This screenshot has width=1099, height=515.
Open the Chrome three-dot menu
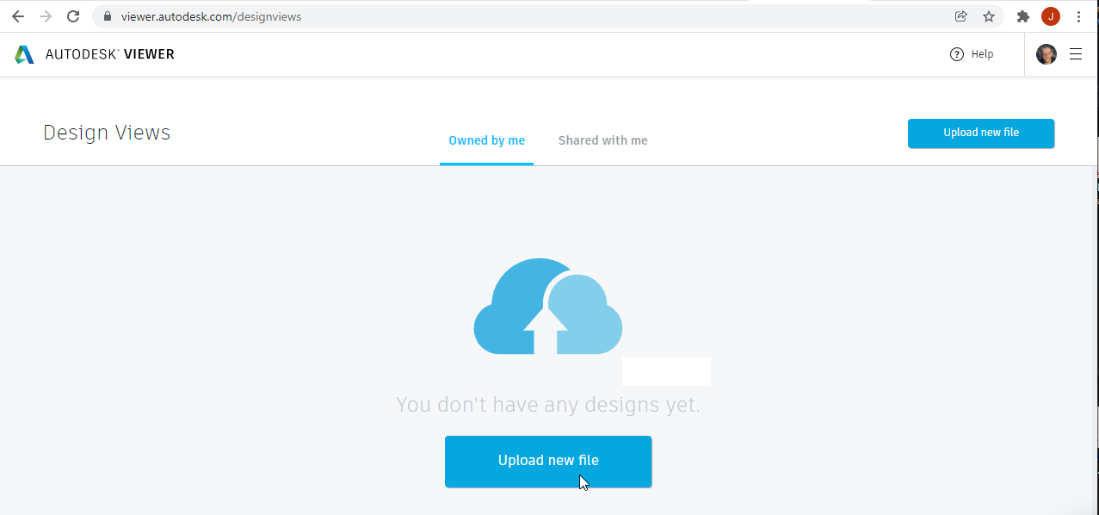pos(1078,16)
